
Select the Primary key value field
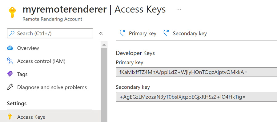(x=196, y=72)
